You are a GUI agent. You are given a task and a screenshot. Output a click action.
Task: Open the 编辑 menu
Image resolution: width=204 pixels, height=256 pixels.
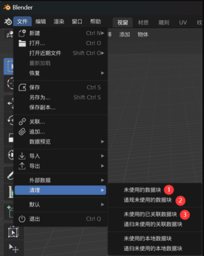41,22
